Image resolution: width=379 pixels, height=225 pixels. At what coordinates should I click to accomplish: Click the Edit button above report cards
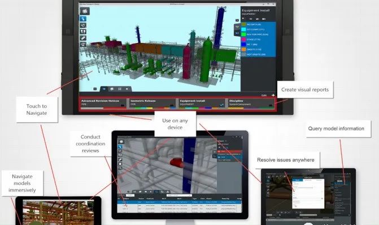[x=264, y=96]
